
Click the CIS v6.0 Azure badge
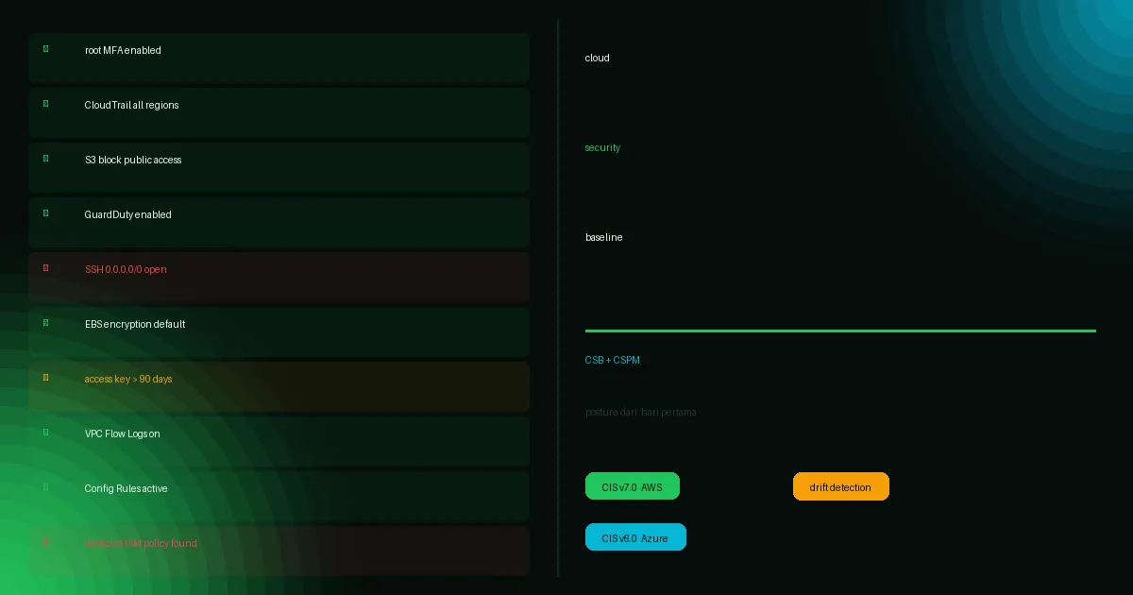(x=635, y=537)
